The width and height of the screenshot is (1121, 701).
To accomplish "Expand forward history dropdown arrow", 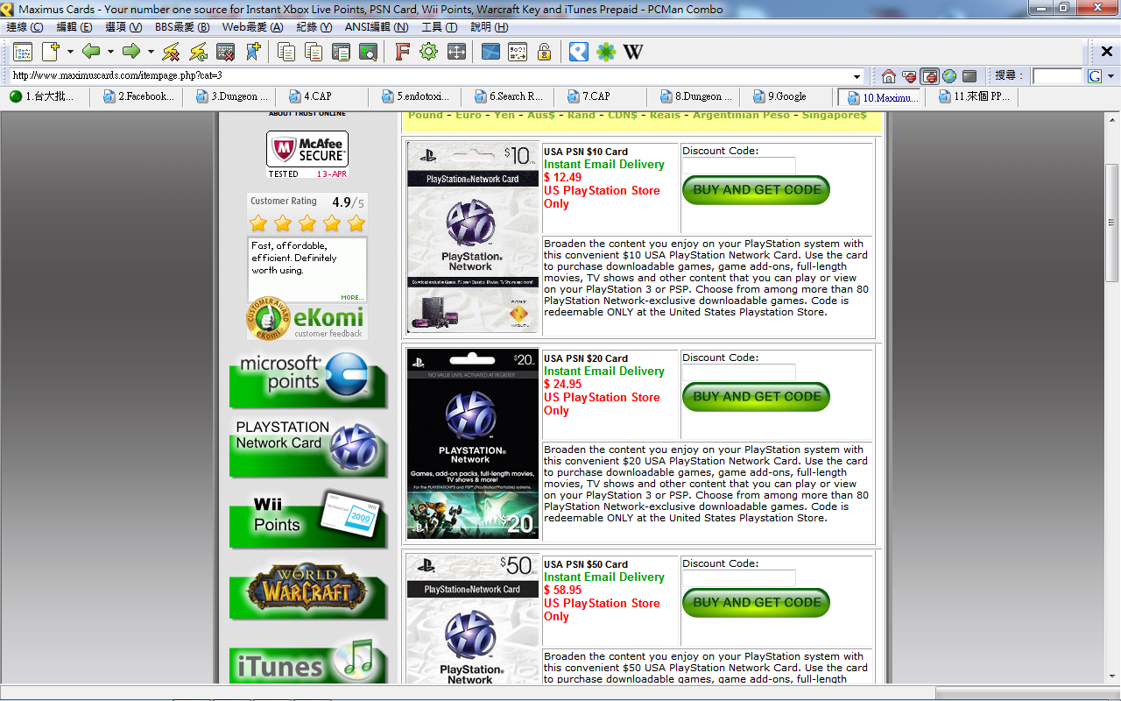I will 151,52.
